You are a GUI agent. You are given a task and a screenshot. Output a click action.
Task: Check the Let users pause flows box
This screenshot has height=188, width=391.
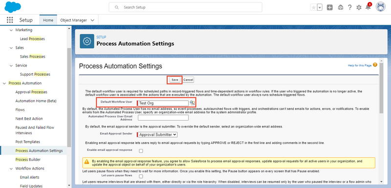tap(141, 176)
